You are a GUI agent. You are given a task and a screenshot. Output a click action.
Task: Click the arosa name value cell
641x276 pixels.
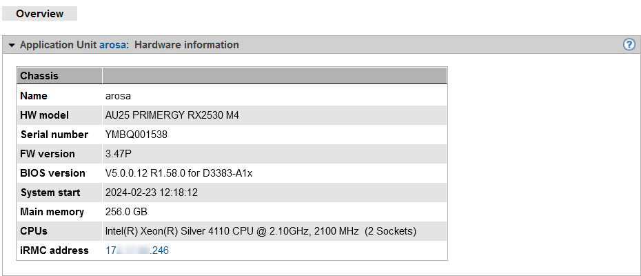(x=118, y=96)
